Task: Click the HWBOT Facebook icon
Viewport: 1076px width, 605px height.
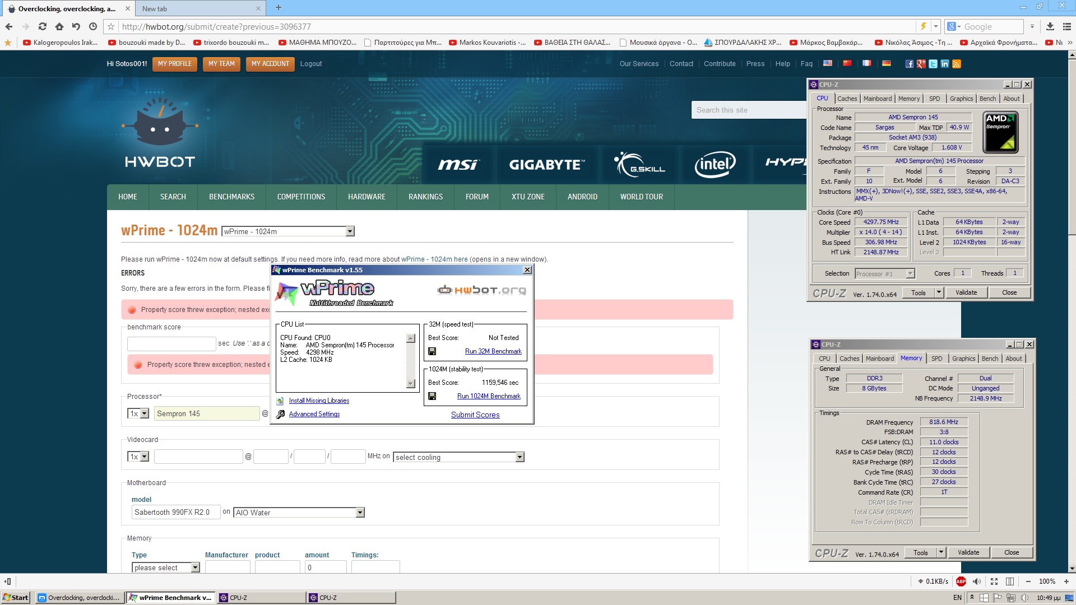Action: point(909,64)
